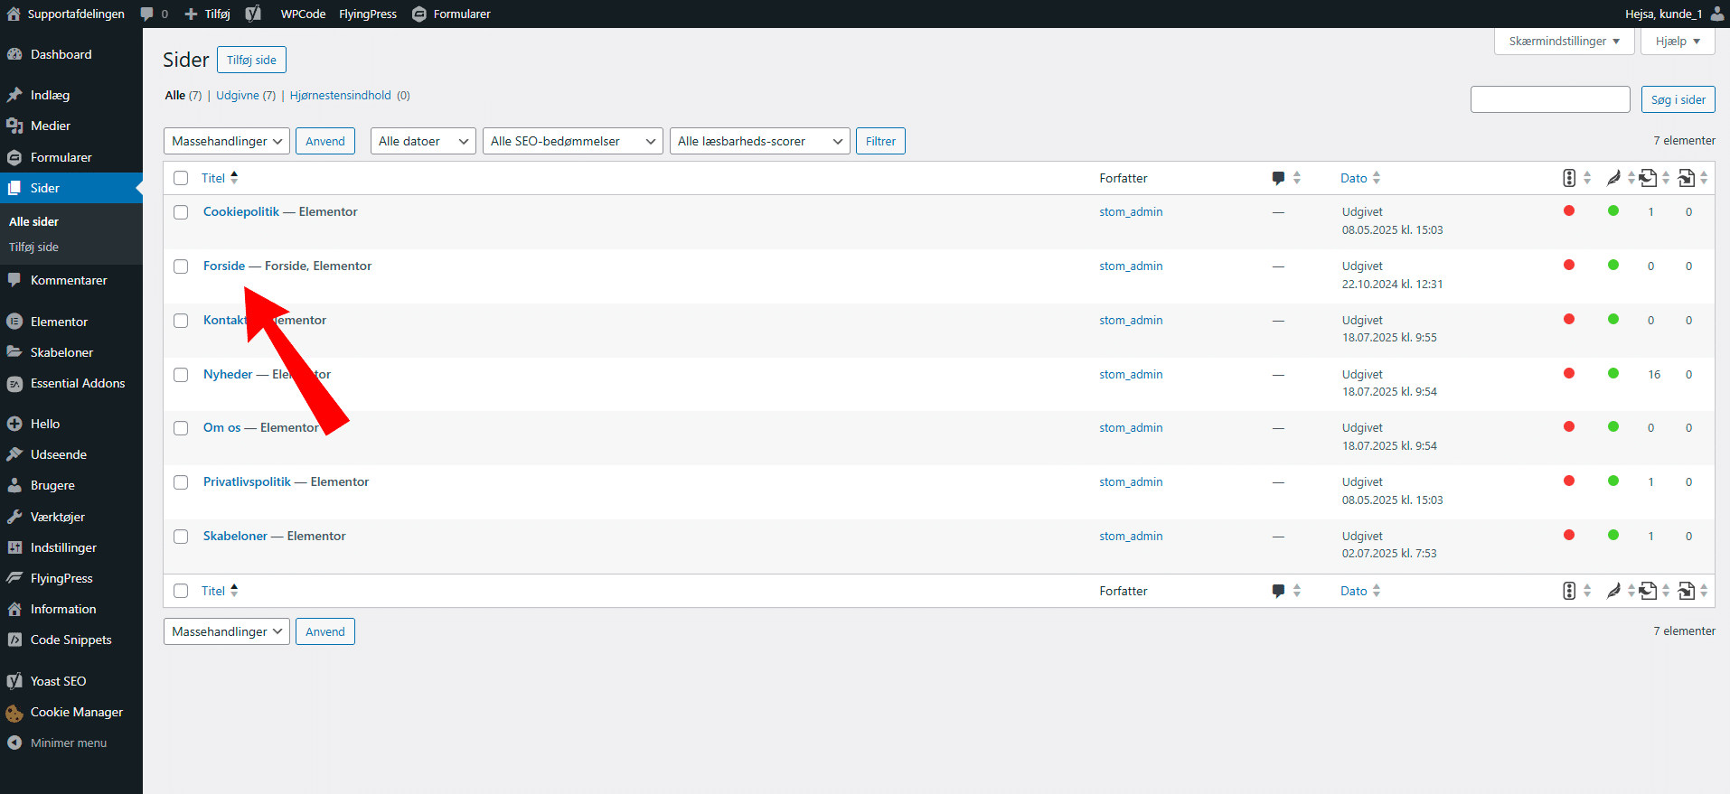This screenshot has width=1730, height=794.
Task: Click the page search input field
Action: coord(1550,99)
